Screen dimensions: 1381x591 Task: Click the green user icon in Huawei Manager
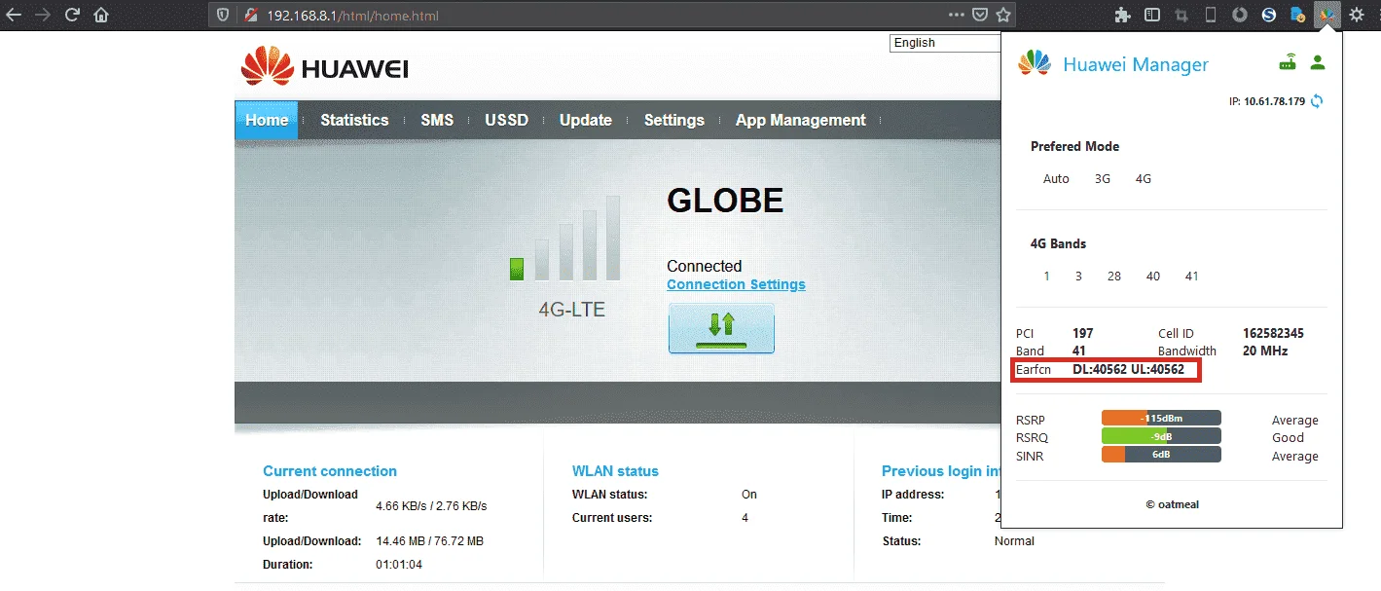(1318, 62)
